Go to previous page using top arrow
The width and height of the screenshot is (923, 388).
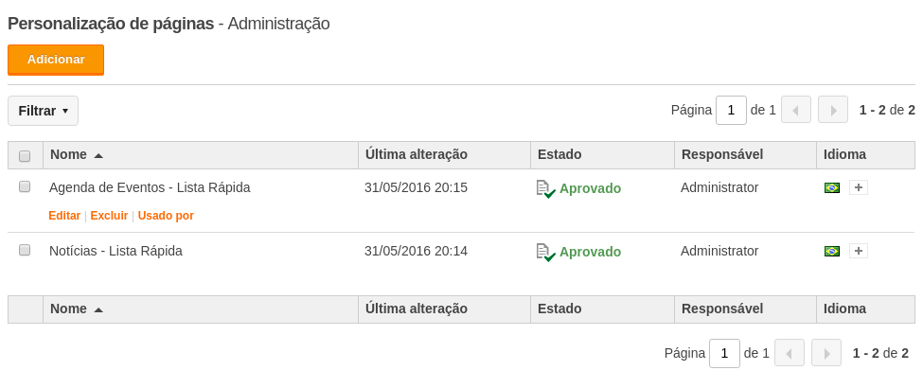[x=796, y=110]
